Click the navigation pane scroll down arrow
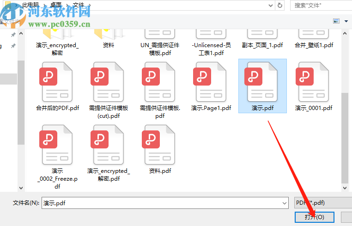Image resolution: width=352 pixels, height=226 pixels. (x=21, y=188)
